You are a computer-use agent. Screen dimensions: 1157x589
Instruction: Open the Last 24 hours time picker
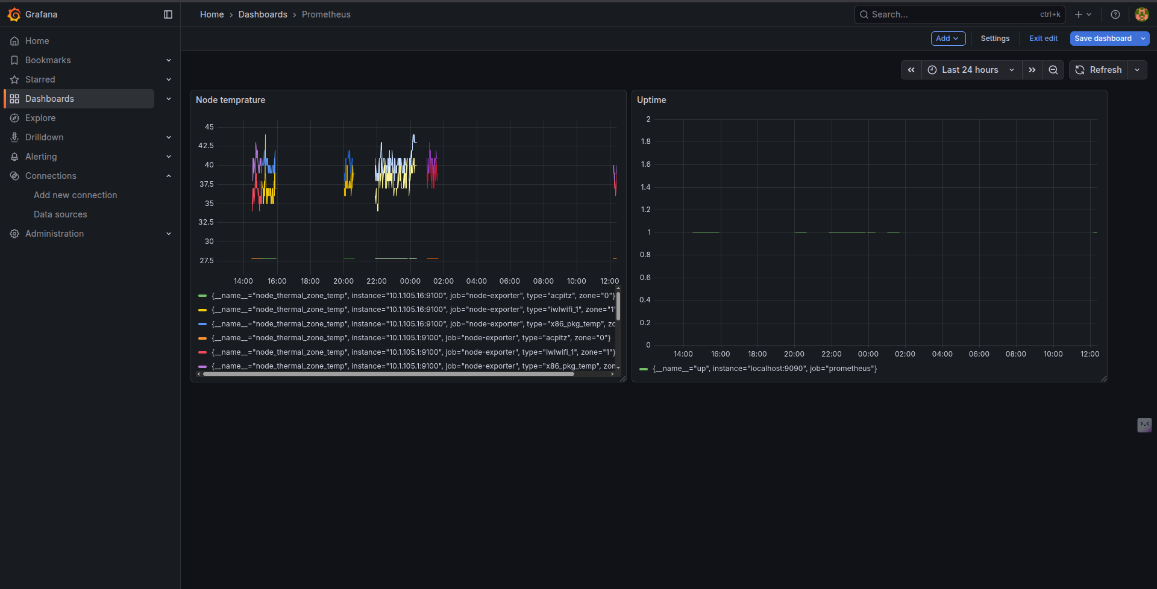click(x=970, y=70)
